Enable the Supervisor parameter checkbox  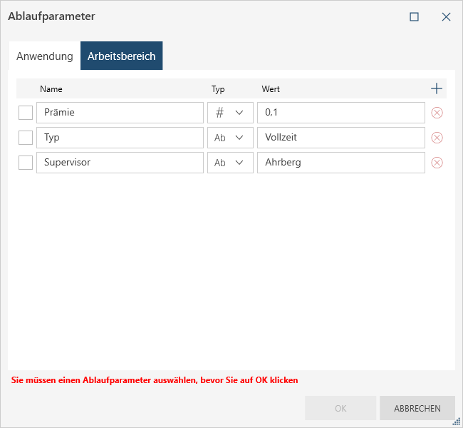click(26, 163)
